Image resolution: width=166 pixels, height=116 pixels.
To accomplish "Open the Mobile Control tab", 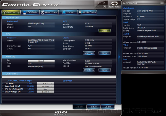I will [x=87, y=12].
